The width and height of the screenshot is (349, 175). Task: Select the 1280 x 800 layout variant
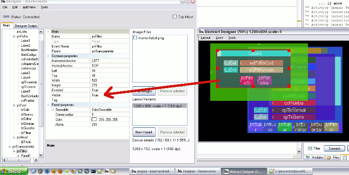click(160, 106)
